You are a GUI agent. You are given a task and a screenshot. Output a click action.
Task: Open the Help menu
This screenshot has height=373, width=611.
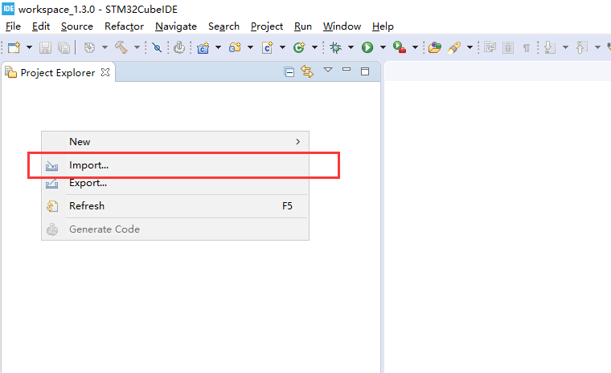pos(383,26)
